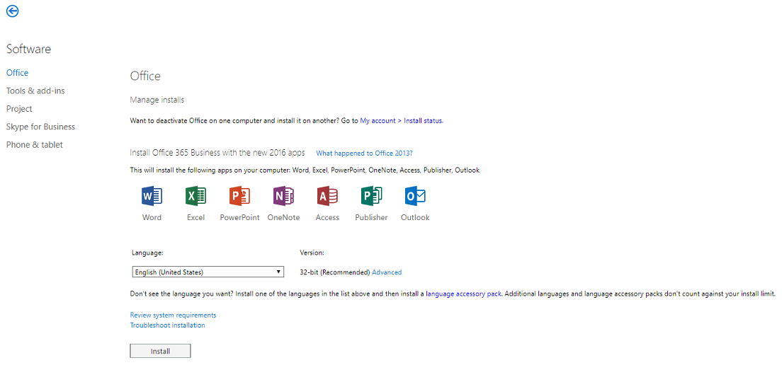Open Troubleshoot installation link
Image resolution: width=782 pixels, height=365 pixels.
(168, 325)
